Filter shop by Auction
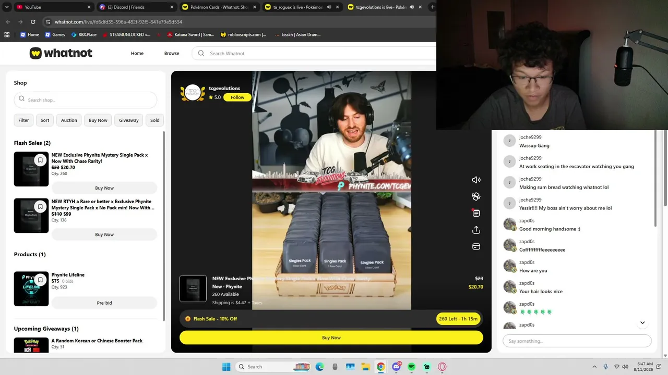Viewport: 668px width, 375px height. pos(69,120)
